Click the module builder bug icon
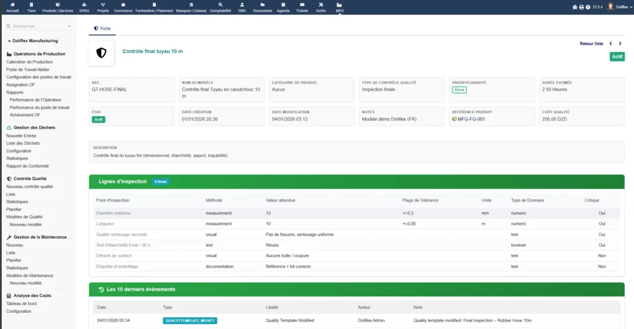Screen dimensions: 634x329 click(575, 7)
